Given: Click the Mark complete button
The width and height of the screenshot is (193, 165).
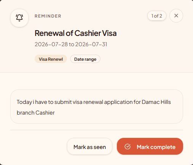Looking at the screenshot, I should pos(150,146).
